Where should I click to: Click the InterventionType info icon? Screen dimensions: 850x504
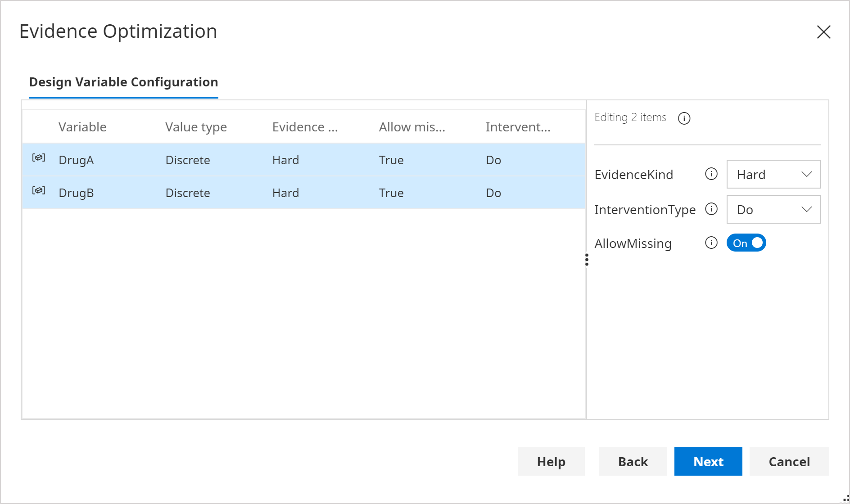click(x=711, y=209)
